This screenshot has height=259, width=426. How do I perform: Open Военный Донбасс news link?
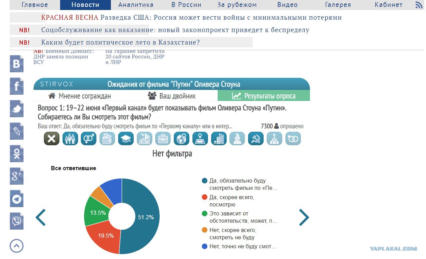point(64,57)
